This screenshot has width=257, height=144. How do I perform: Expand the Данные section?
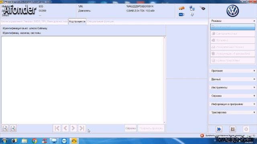point(254,79)
